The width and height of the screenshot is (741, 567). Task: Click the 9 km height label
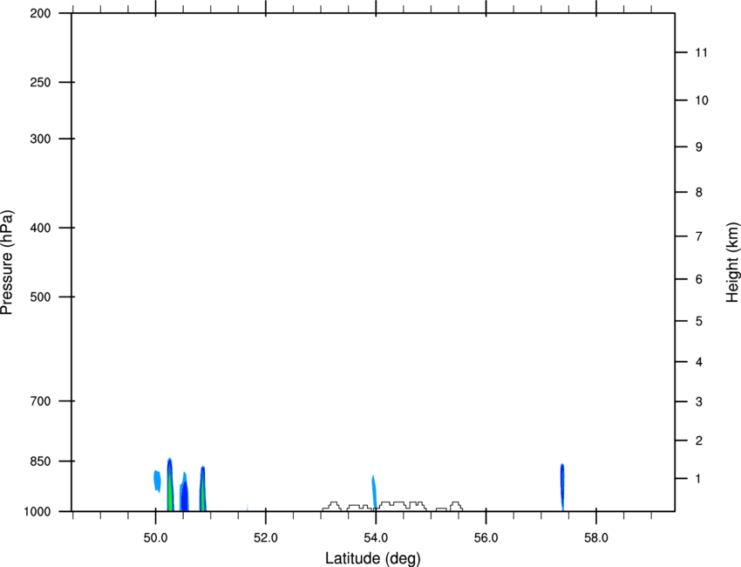699,147
